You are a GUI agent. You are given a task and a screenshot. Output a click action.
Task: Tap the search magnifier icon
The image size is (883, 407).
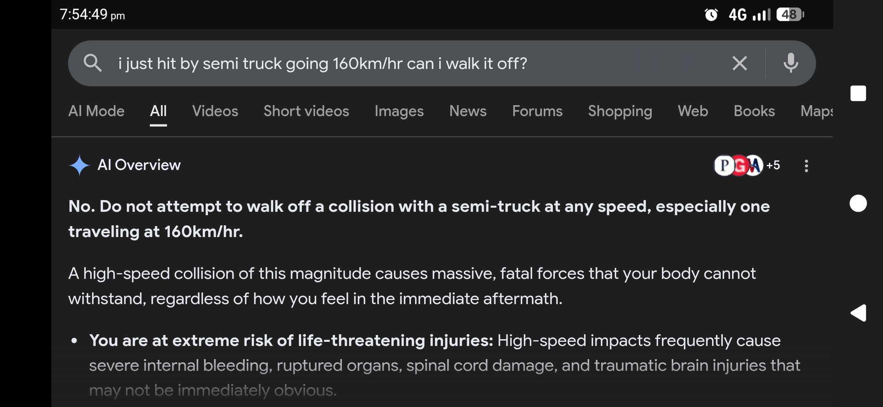tap(93, 63)
